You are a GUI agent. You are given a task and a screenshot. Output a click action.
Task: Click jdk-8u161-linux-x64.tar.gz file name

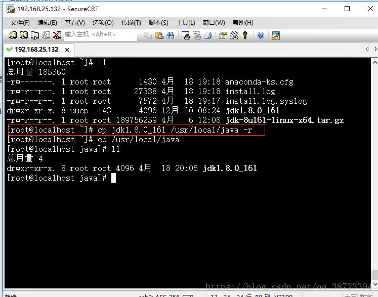click(x=284, y=120)
